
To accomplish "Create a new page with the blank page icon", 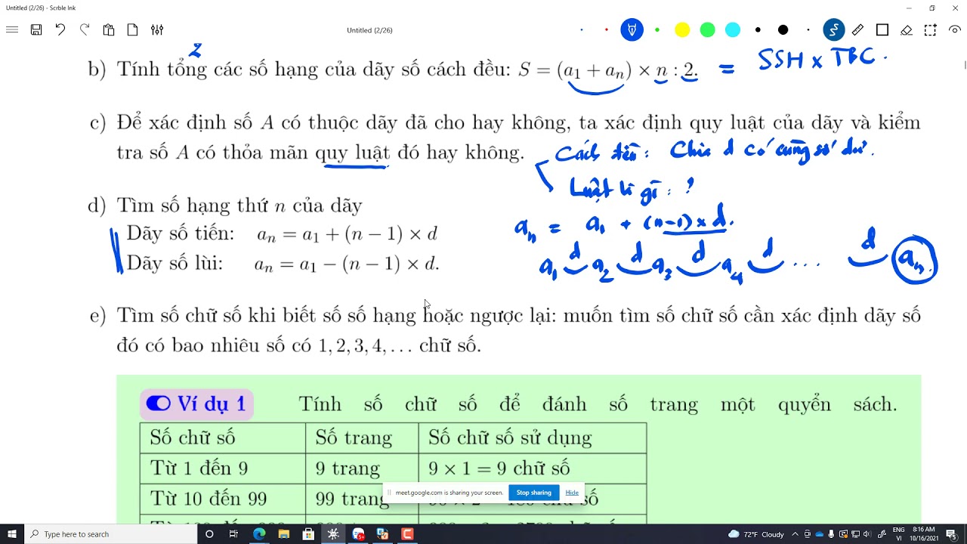I will pyautogui.click(x=133, y=30).
